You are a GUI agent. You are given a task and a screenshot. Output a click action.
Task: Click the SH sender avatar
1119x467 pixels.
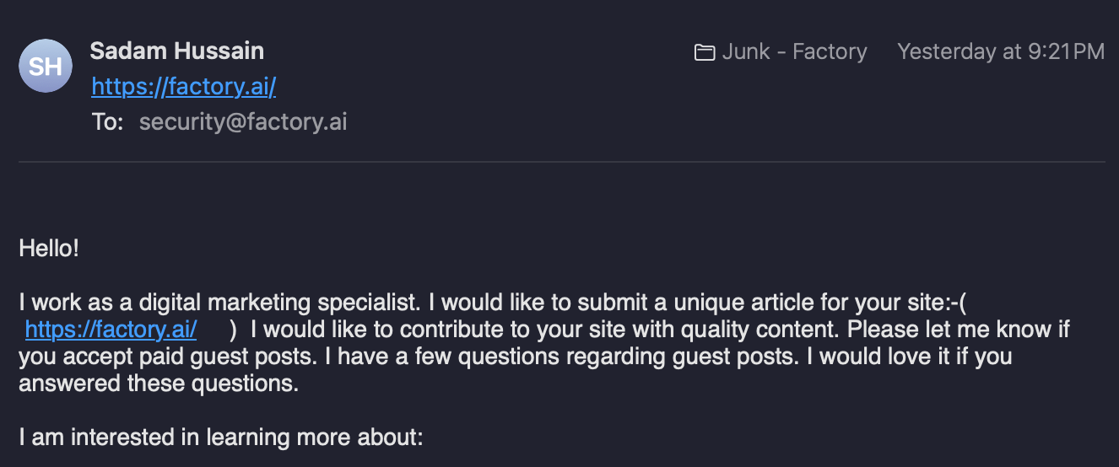[x=45, y=66]
